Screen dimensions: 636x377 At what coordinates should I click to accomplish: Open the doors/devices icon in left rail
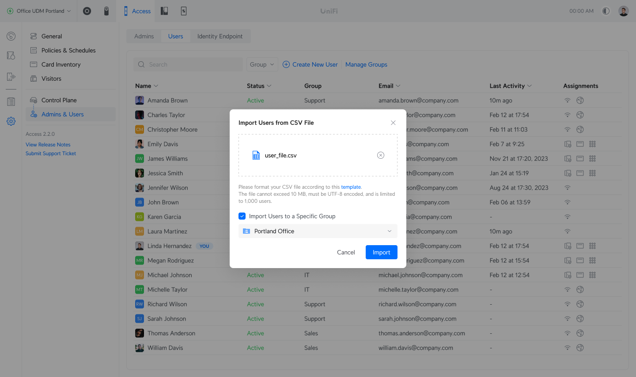tap(11, 56)
